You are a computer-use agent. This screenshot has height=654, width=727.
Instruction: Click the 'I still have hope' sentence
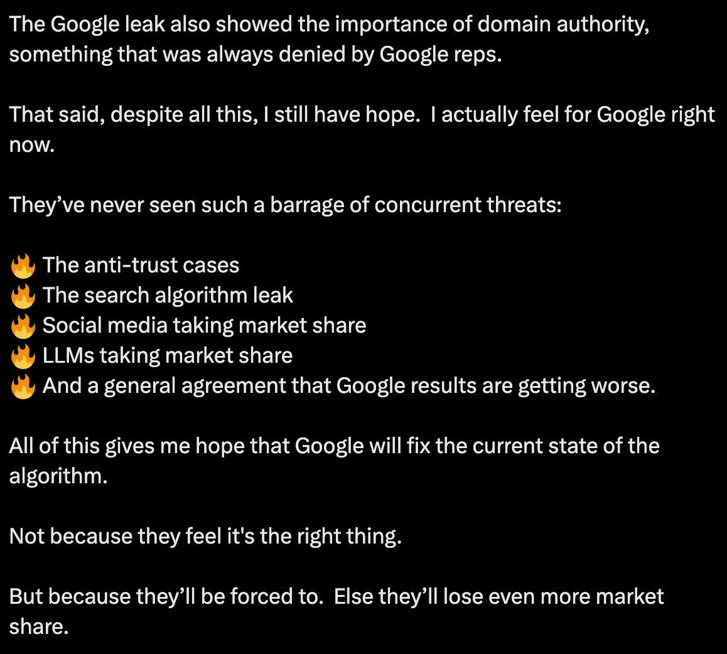click(215, 115)
